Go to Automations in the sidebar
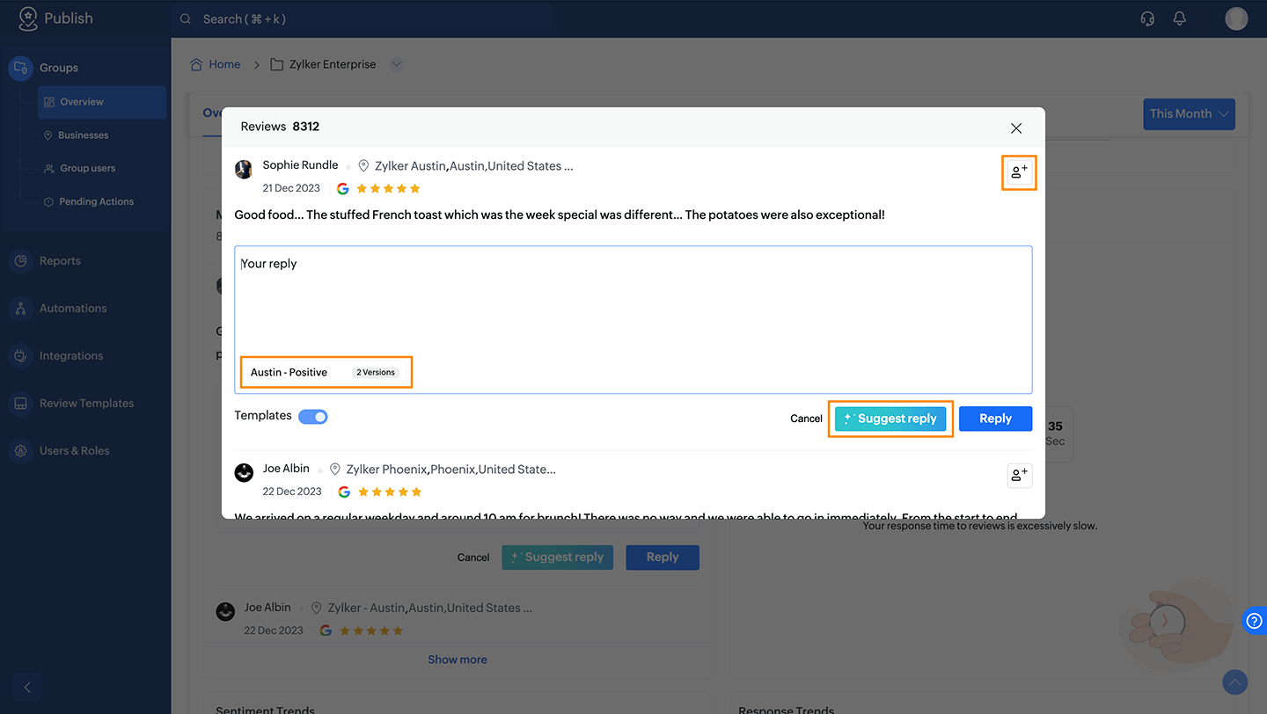Image resolution: width=1267 pixels, height=714 pixels. coord(73,309)
